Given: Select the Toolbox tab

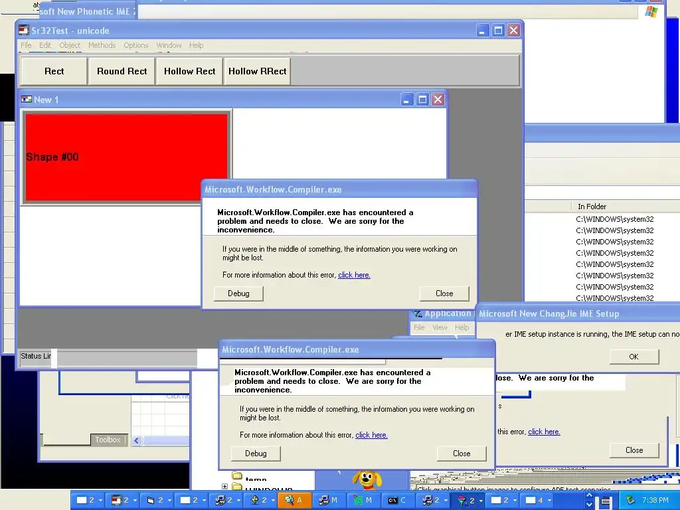Looking at the screenshot, I should pyautogui.click(x=108, y=440).
